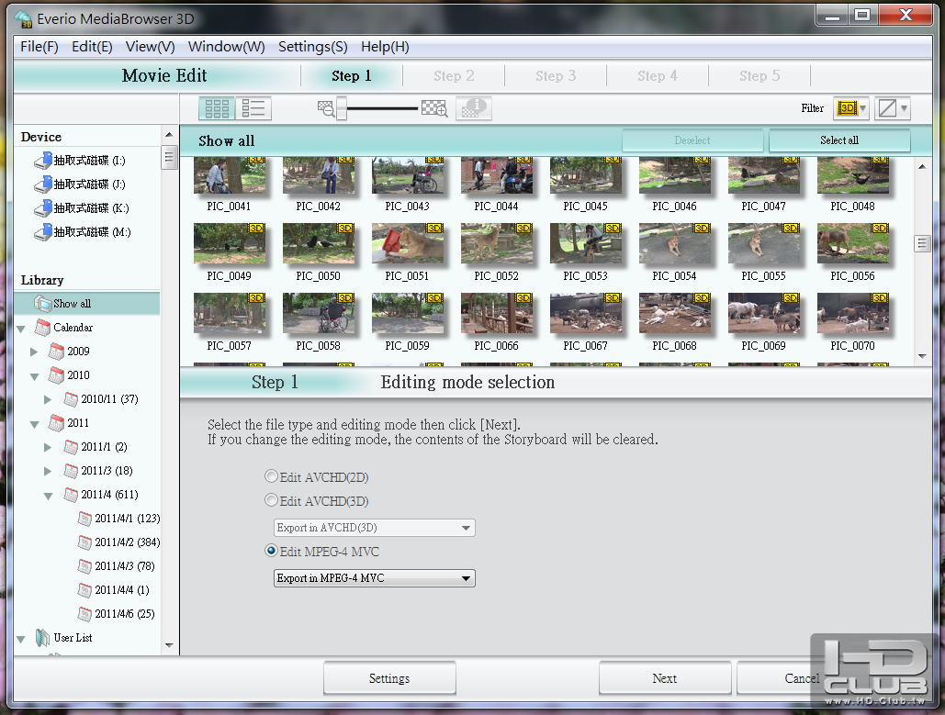The width and height of the screenshot is (945, 715).
Task: Select Edit AVCHD(3D) radio option
Action: [x=272, y=500]
